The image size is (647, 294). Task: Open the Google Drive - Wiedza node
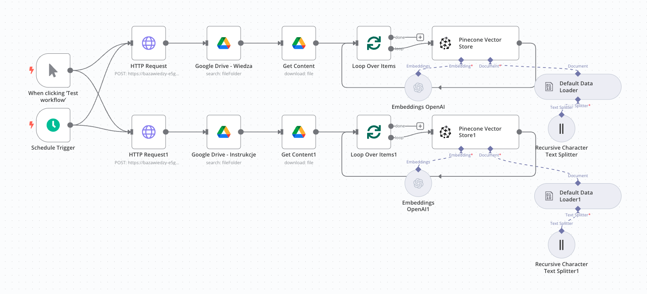(224, 43)
